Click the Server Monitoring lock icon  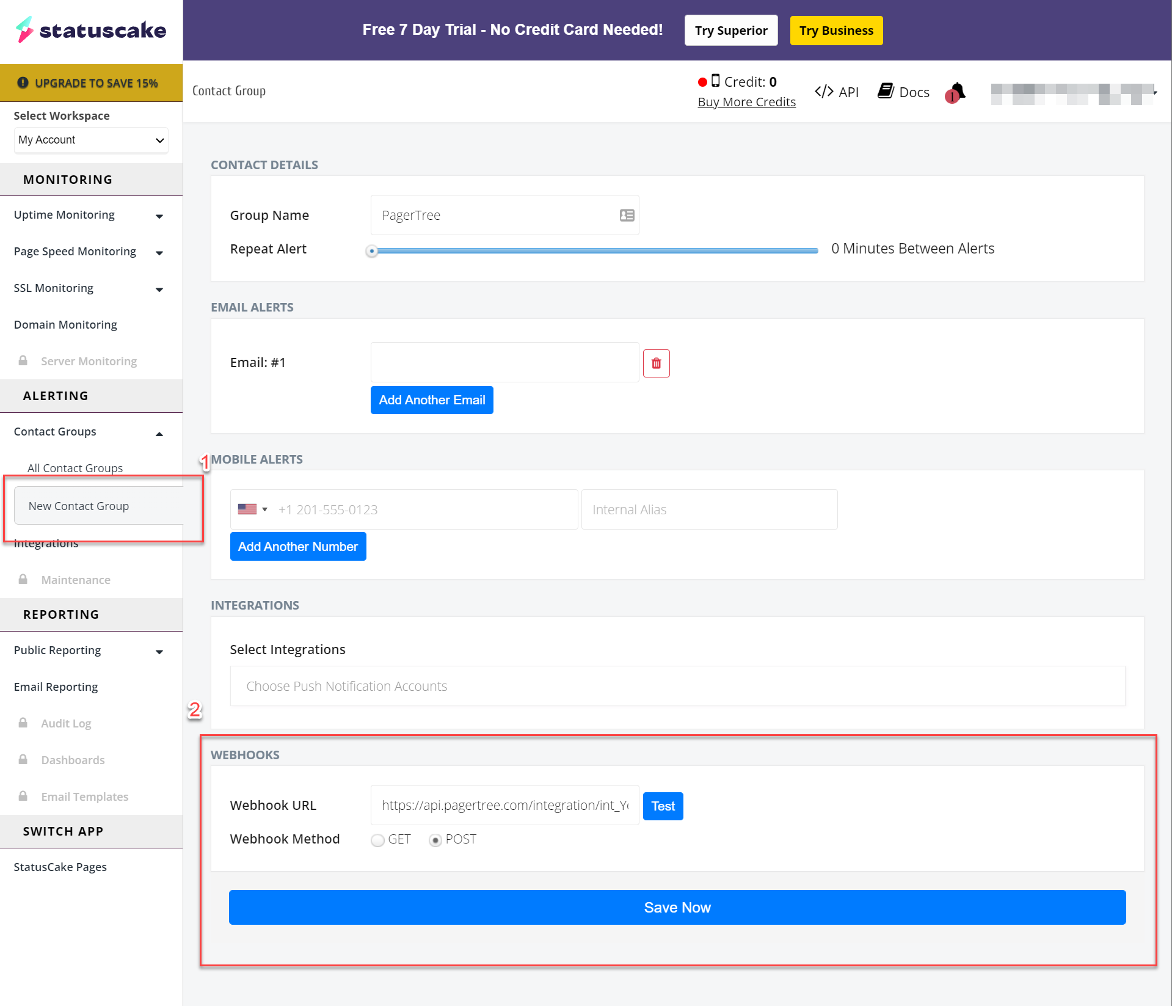(x=23, y=361)
